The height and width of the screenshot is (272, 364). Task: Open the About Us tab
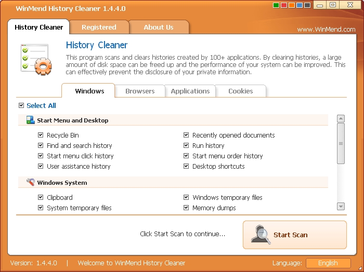tap(159, 27)
